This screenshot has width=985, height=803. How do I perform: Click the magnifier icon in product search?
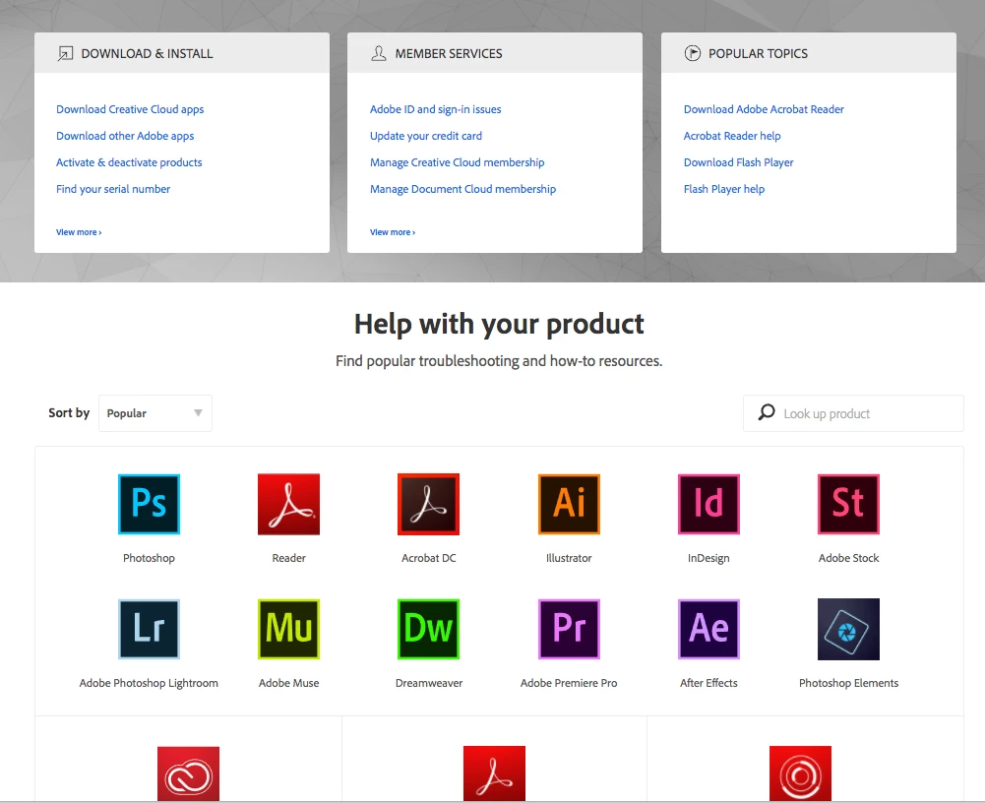tap(767, 412)
